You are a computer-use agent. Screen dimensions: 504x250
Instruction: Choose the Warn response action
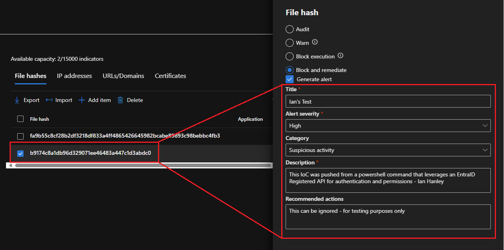(x=289, y=42)
